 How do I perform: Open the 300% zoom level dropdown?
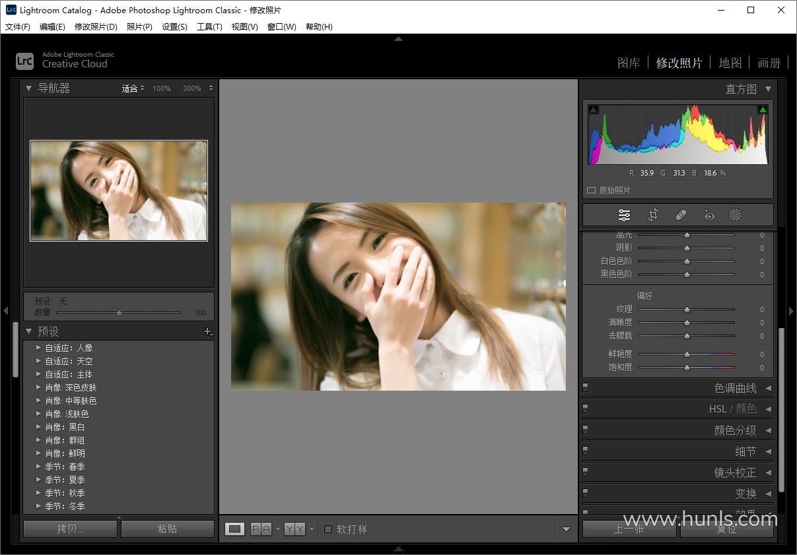pos(198,88)
